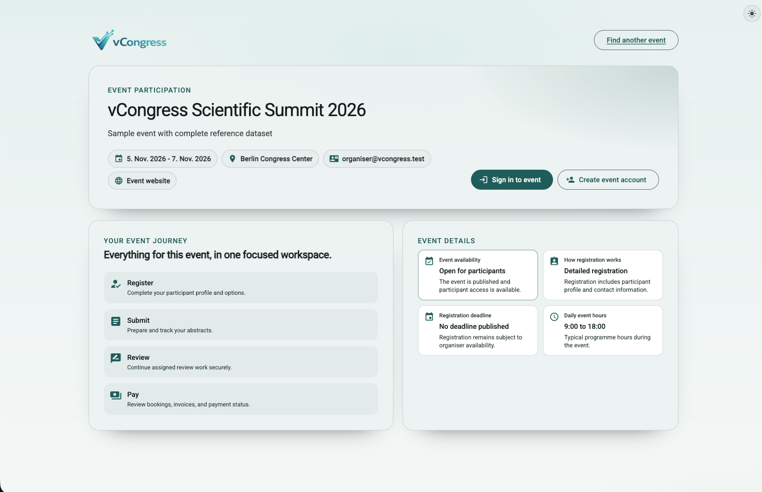Click the Create event account button
The height and width of the screenshot is (492, 762).
pos(608,180)
